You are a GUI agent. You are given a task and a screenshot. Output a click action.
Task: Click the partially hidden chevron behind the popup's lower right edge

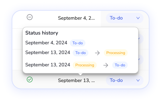139,60
